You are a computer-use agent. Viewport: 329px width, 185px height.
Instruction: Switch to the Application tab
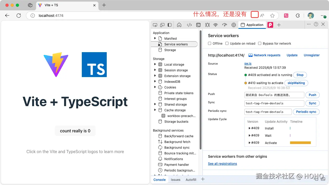[x=252, y=25]
